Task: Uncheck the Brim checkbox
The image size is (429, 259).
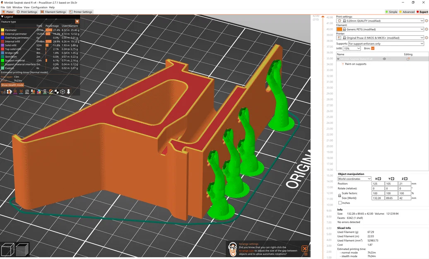Action: point(373,48)
